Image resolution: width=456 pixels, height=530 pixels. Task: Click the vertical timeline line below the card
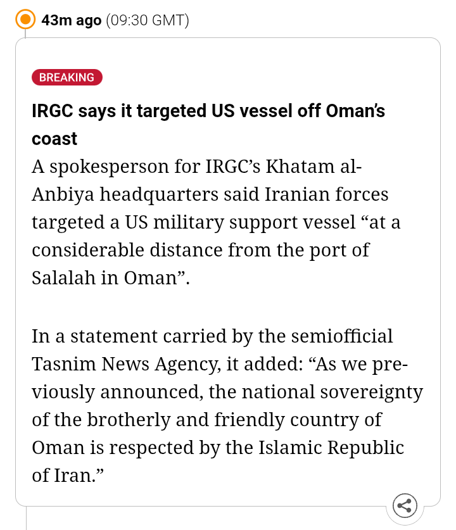point(26,518)
